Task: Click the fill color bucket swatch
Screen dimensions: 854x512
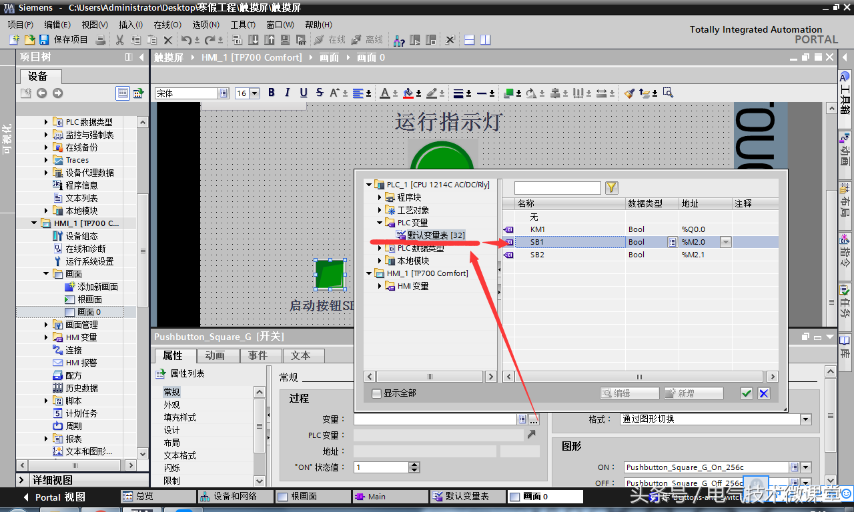Action: (x=408, y=93)
